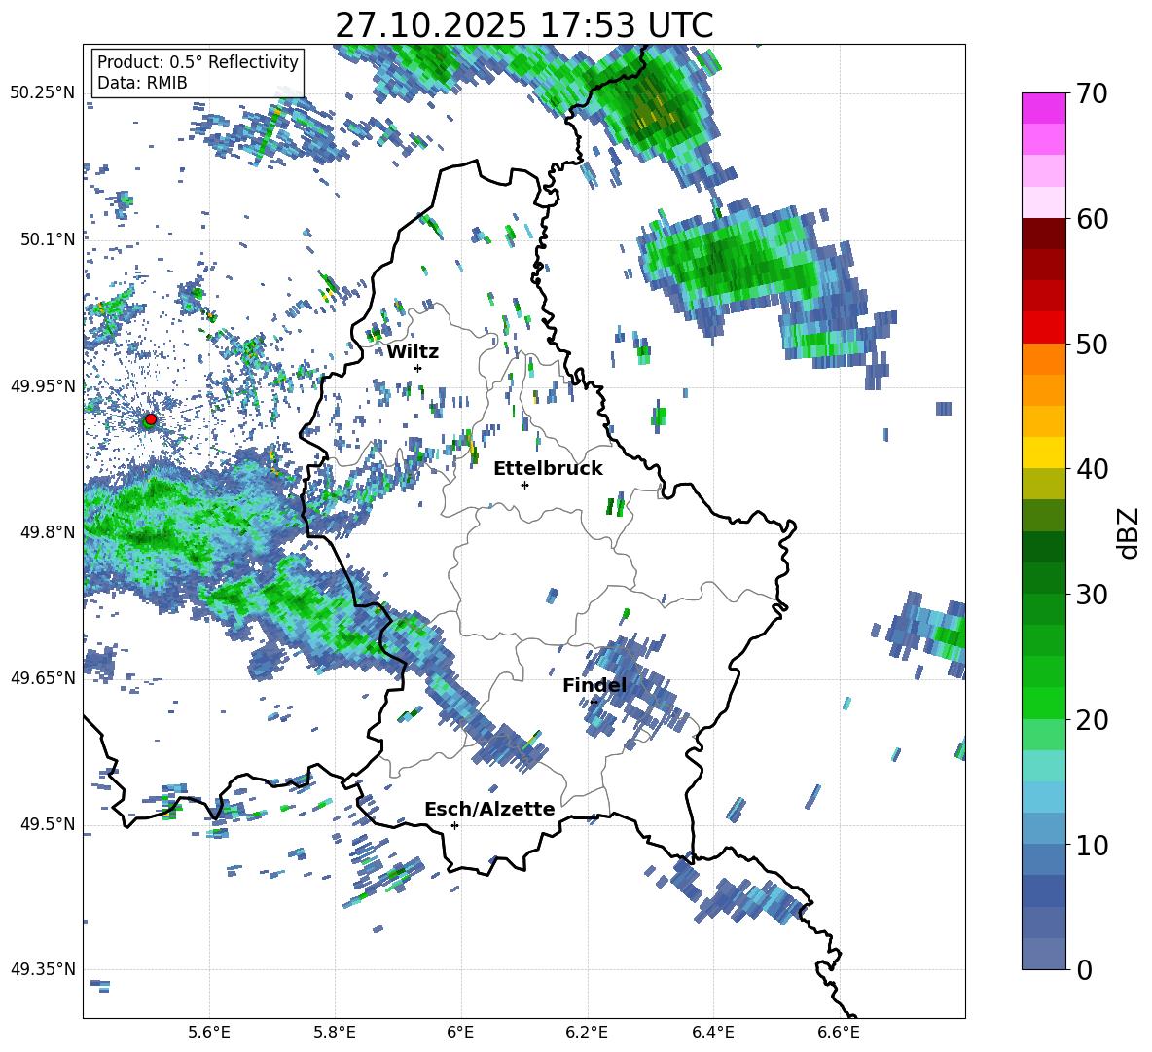Click the Findel city label

[594, 686]
